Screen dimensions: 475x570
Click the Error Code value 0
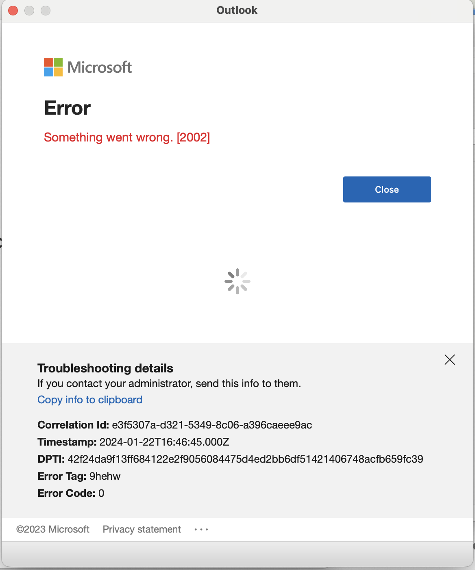click(101, 493)
